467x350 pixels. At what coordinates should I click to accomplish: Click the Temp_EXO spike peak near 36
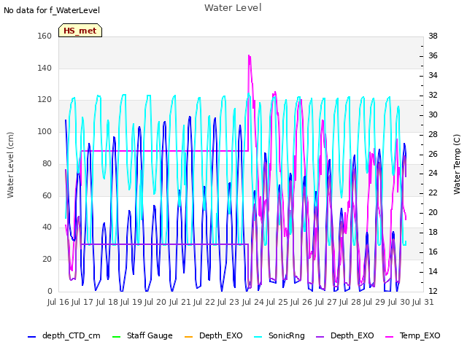[x=249, y=56]
